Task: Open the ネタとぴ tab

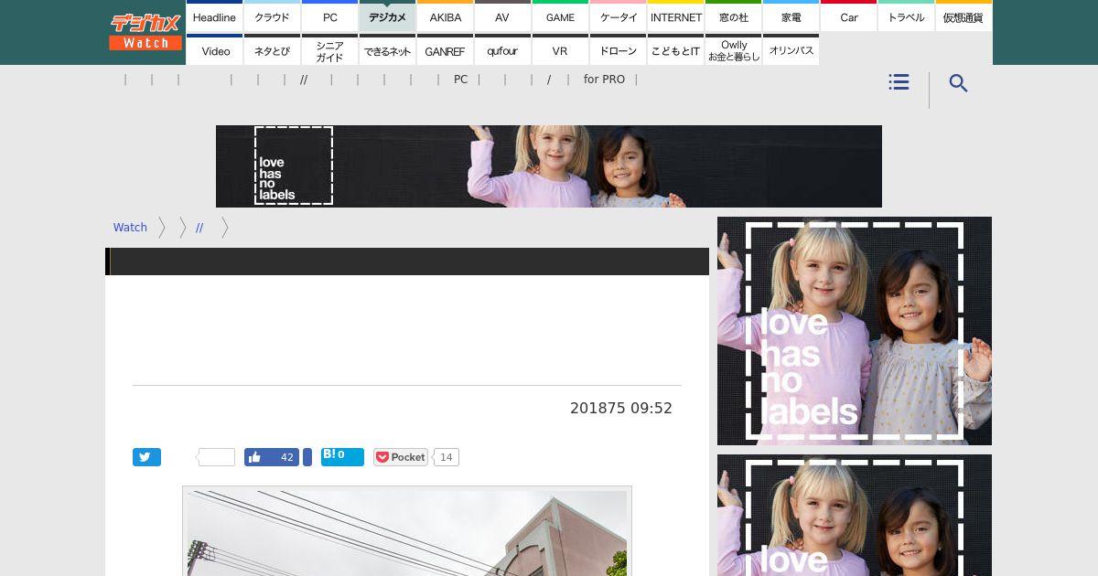Action: click(272, 50)
